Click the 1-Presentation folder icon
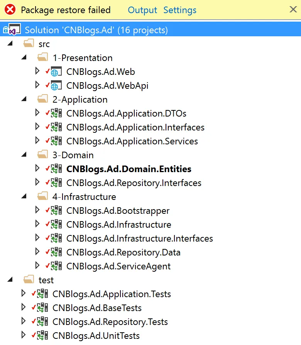 click(42, 58)
